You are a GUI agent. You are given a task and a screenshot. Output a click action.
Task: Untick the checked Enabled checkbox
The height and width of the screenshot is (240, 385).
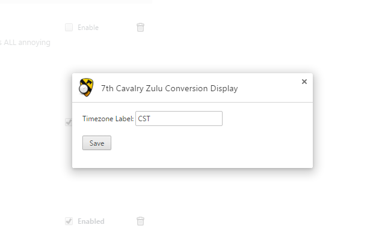click(69, 221)
